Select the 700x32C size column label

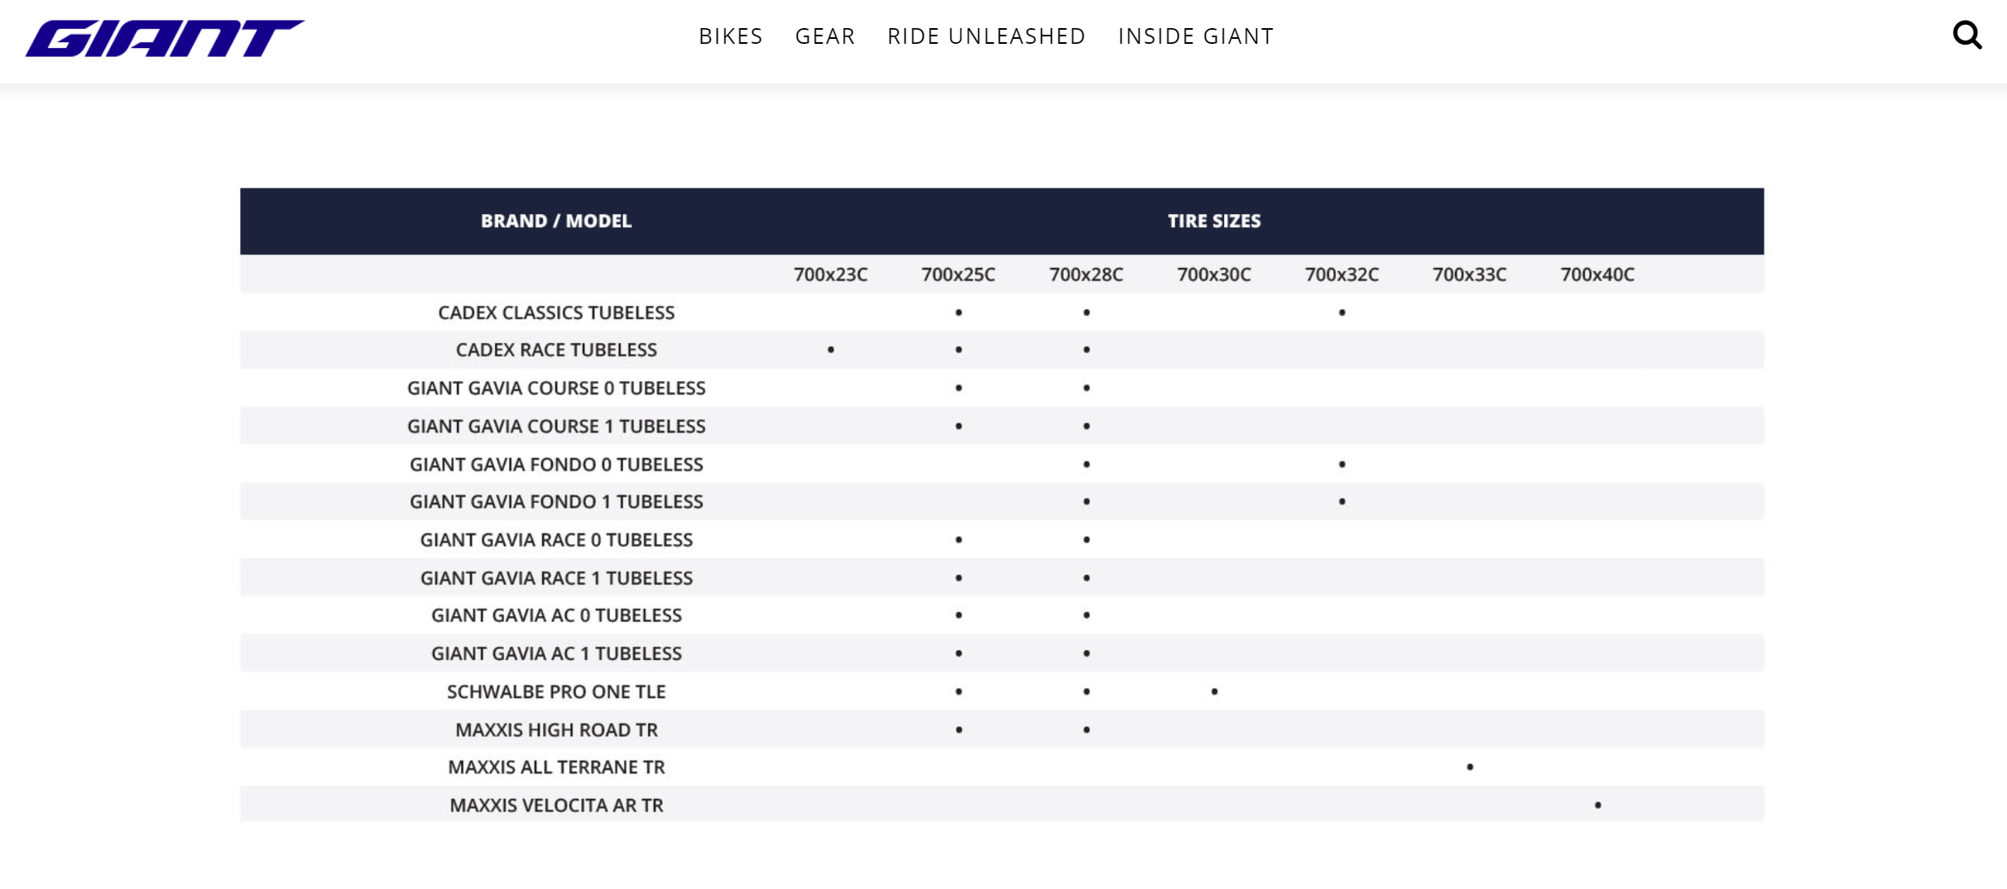[x=1342, y=275]
